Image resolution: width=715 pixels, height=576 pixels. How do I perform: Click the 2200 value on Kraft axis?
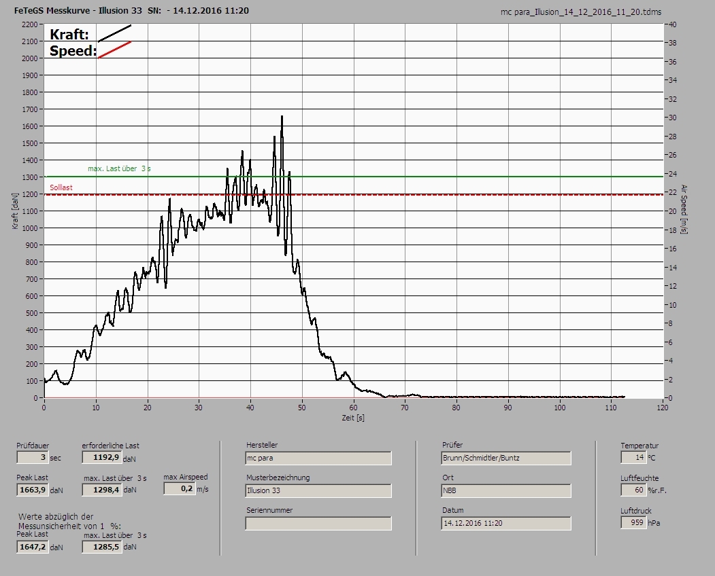(x=29, y=24)
